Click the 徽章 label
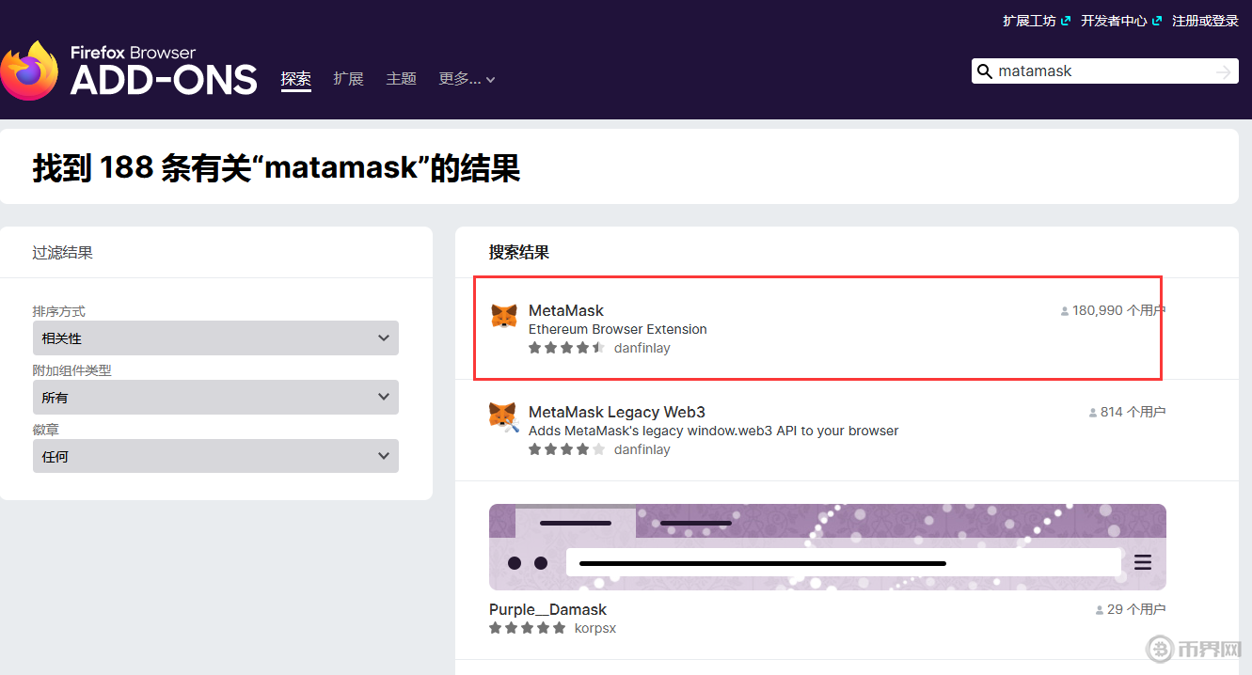The image size is (1252, 675). (46, 430)
